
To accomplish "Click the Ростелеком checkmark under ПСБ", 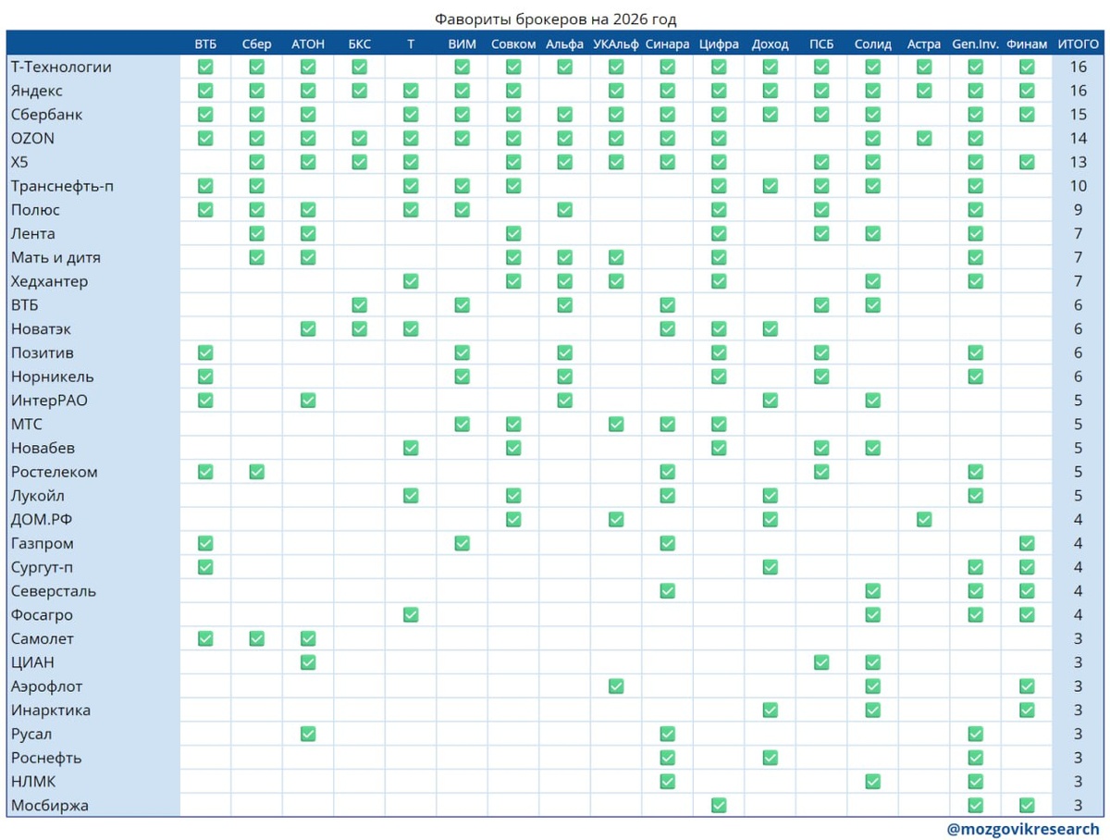I will click(x=821, y=472).
